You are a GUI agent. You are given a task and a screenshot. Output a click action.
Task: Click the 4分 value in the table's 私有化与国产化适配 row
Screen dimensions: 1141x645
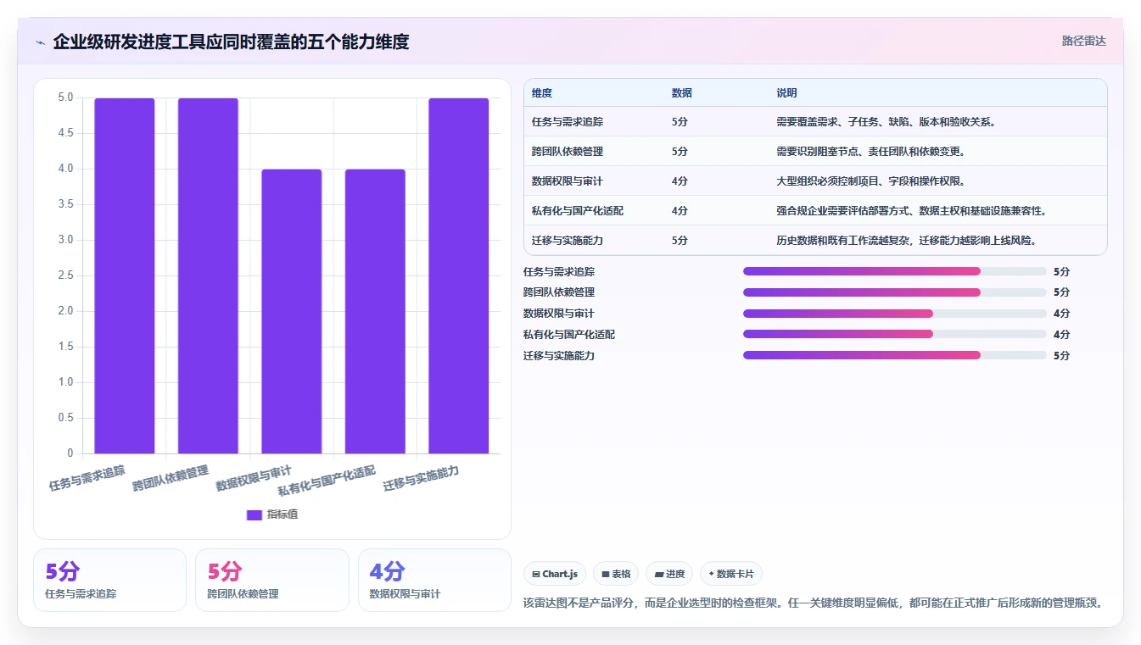(680, 211)
